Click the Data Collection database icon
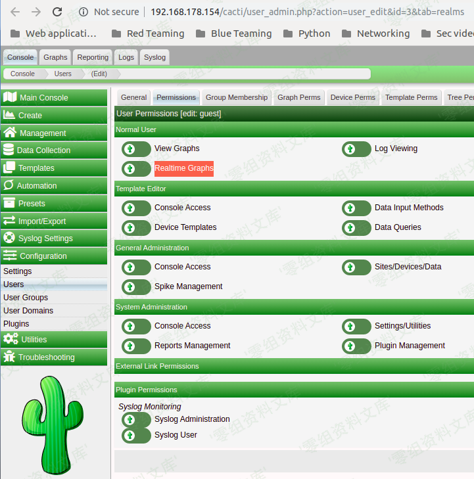 pyautogui.click(x=9, y=150)
